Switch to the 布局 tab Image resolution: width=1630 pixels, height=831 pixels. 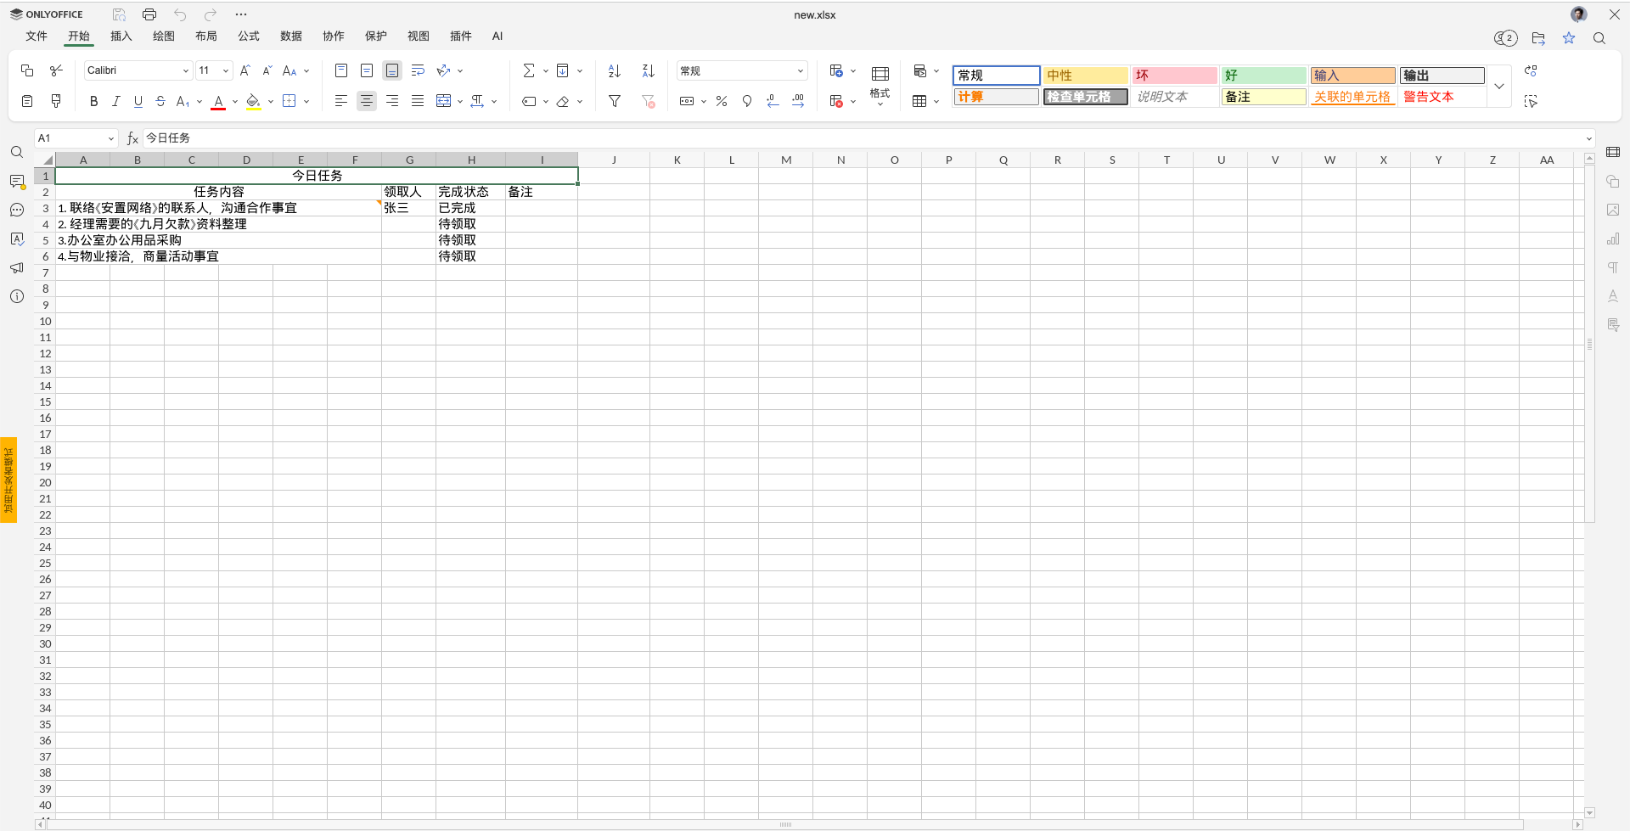[x=206, y=36]
